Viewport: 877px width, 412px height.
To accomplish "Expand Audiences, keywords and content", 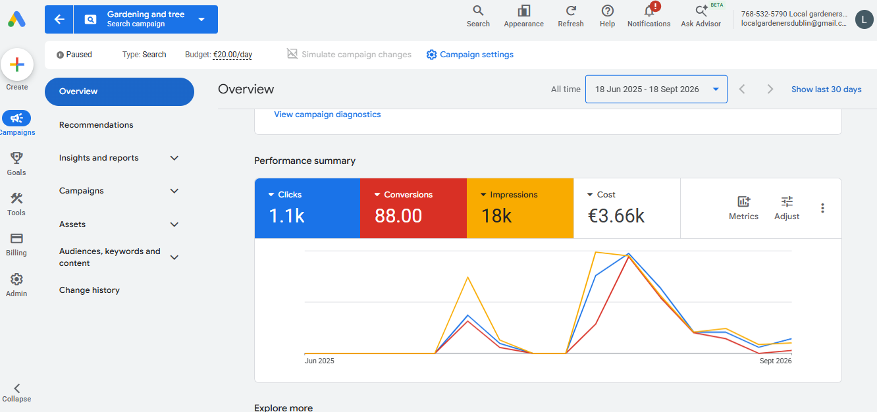I will click(119, 257).
